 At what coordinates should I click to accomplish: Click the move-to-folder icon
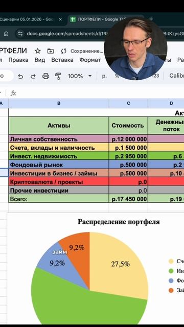(51, 51)
